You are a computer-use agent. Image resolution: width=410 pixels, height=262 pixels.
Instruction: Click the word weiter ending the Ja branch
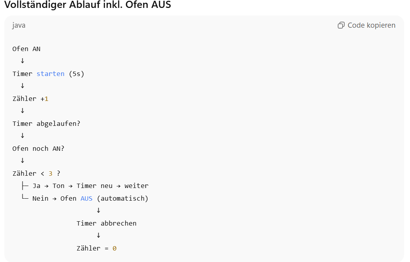136,186
